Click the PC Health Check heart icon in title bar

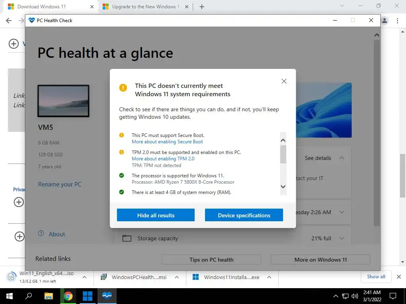click(32, 20)
